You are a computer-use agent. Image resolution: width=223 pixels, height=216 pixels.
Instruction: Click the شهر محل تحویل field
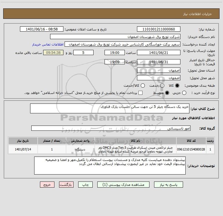point(159,78)
